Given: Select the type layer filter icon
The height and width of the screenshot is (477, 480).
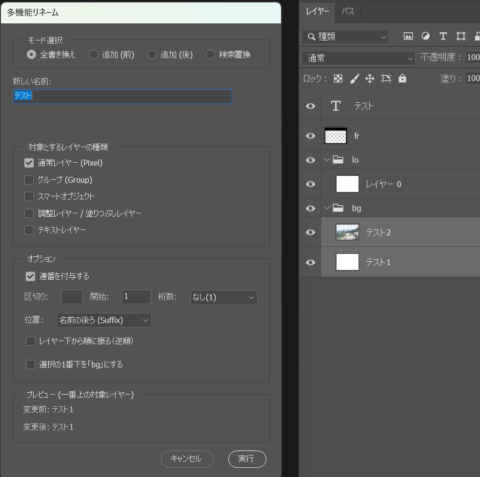Looking at the screenshot, I should click(443, 36).
